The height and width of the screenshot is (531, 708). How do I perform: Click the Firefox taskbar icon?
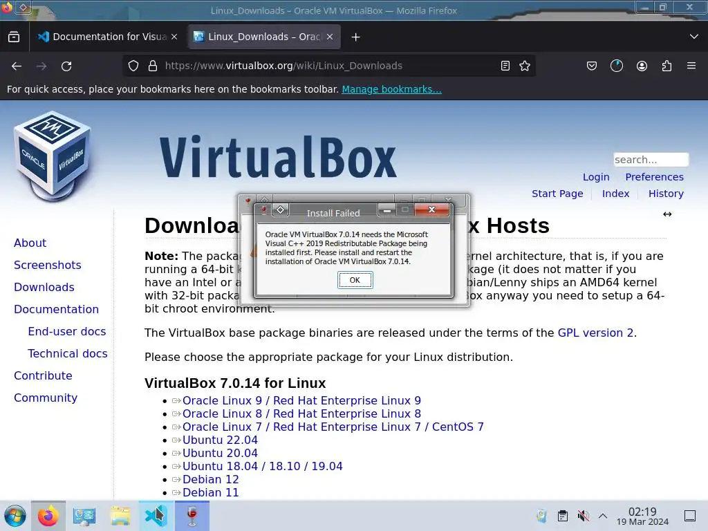coord(48,516)
